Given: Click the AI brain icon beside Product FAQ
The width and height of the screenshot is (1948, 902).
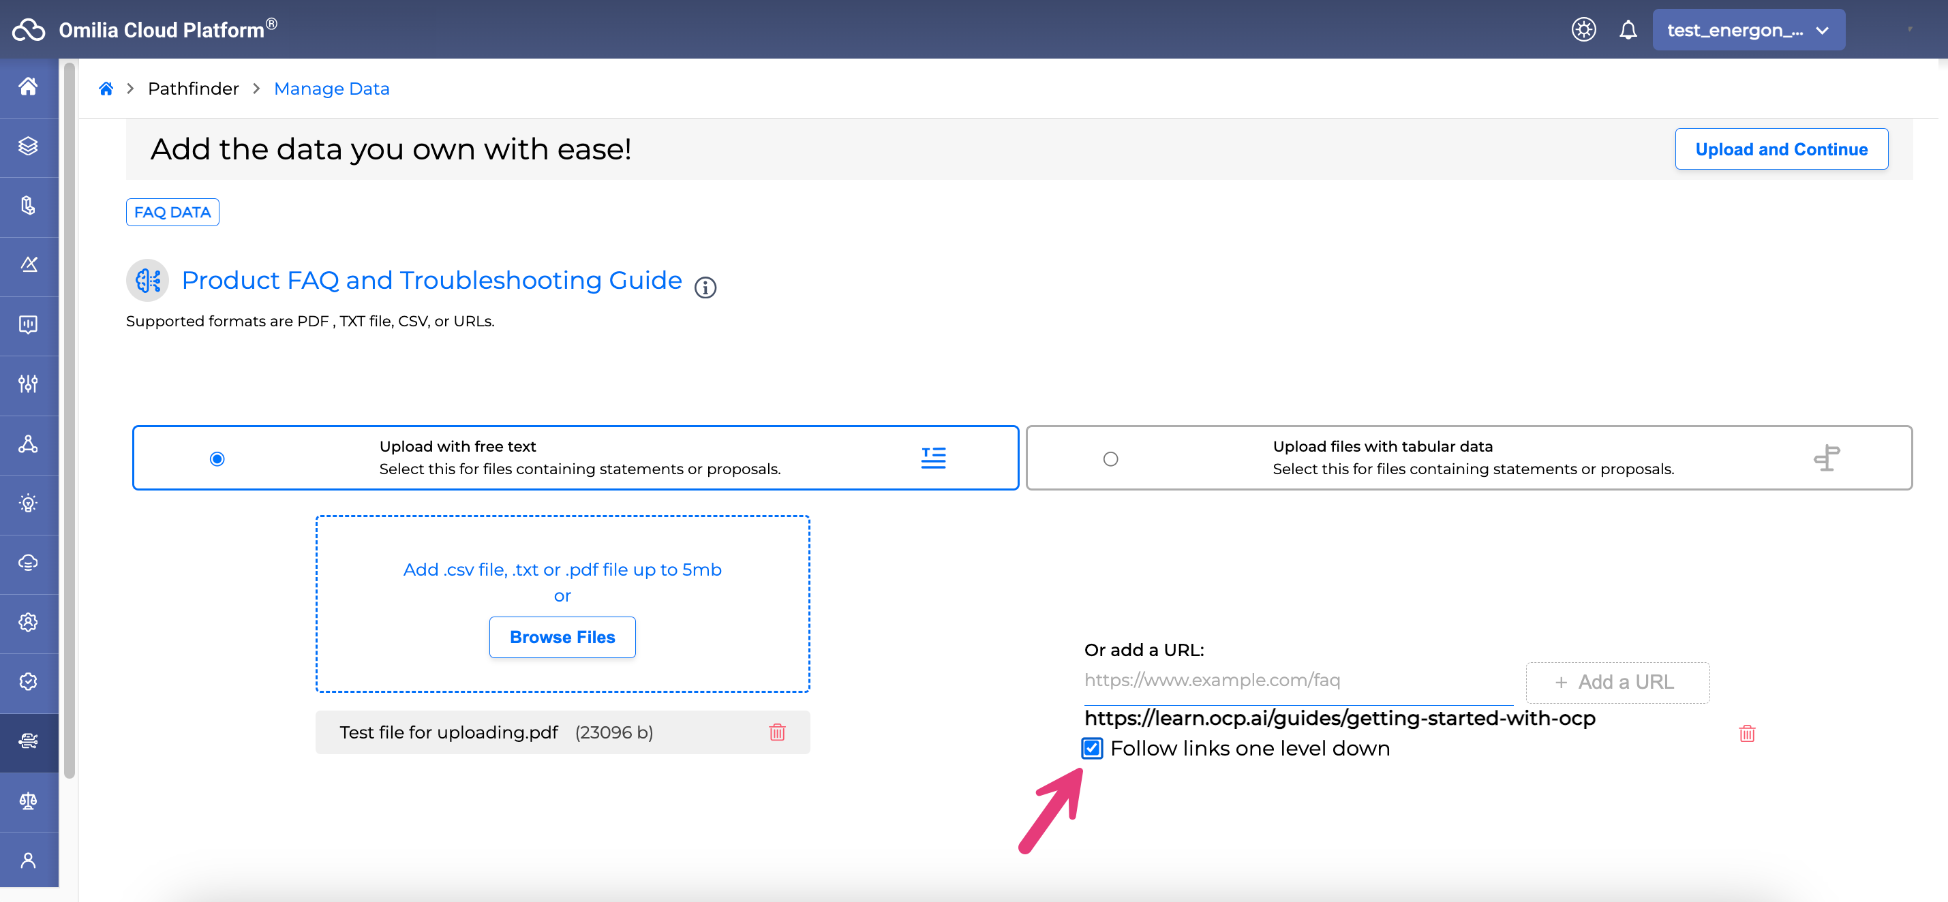Looking at the screenshot, I should (x=147, y=281).
